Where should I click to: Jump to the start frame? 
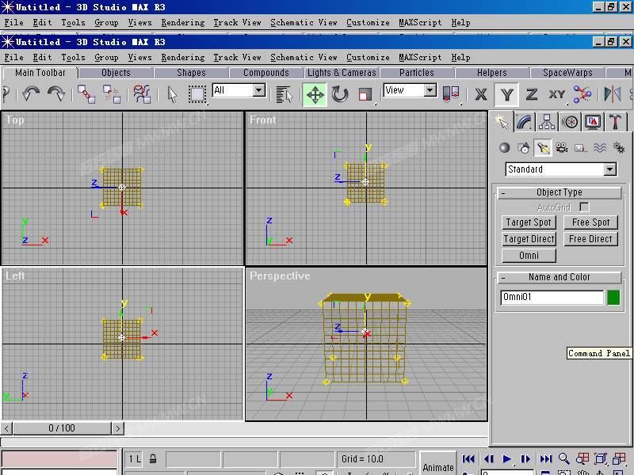(x=468, y=459)
